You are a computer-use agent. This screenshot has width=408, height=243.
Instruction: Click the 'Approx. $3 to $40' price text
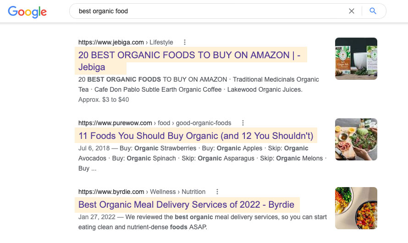click(104, 99)
